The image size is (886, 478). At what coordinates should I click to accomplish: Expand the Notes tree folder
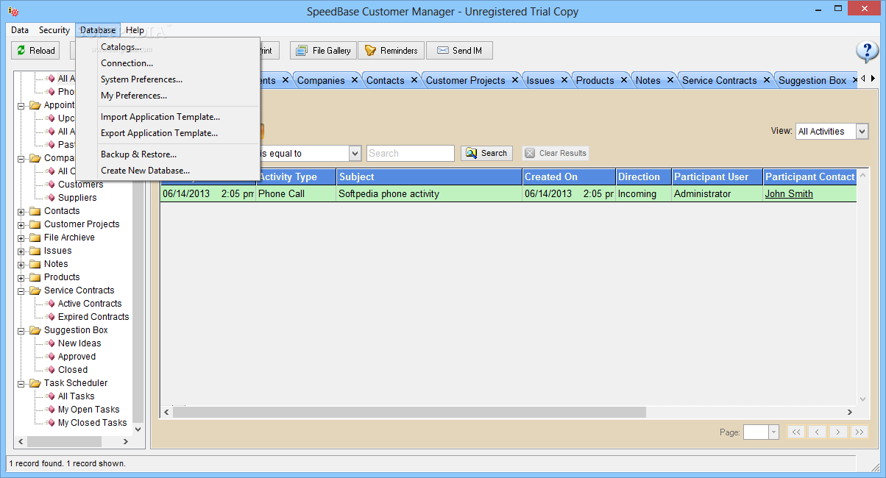[21, 264]
